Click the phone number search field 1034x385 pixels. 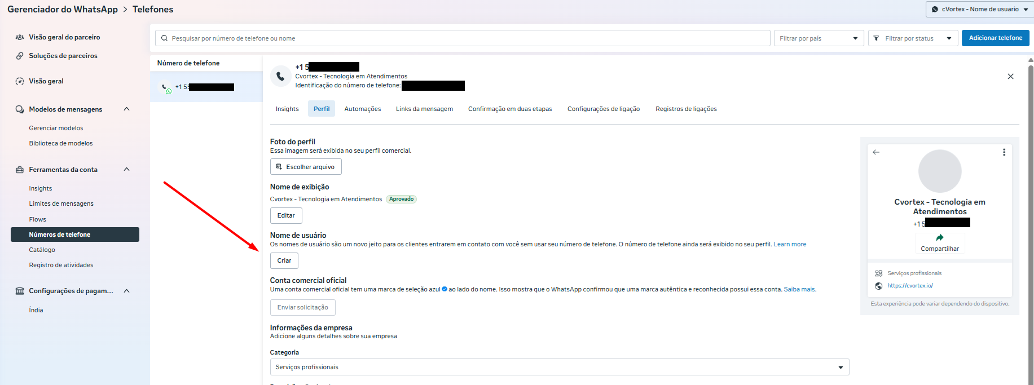click(463, 38)
